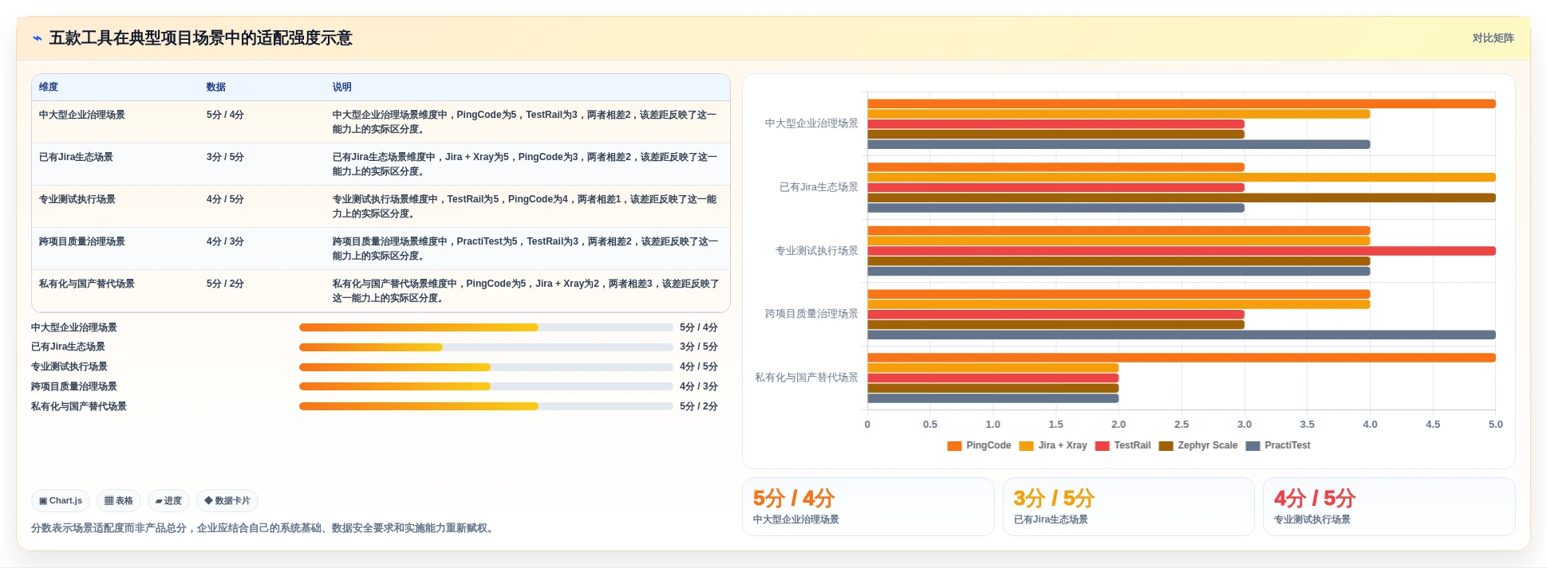Viewport: 1547px width, 568px height.
Task: Open the 5分 / 4分 stat card
Action: coord(868,507)
